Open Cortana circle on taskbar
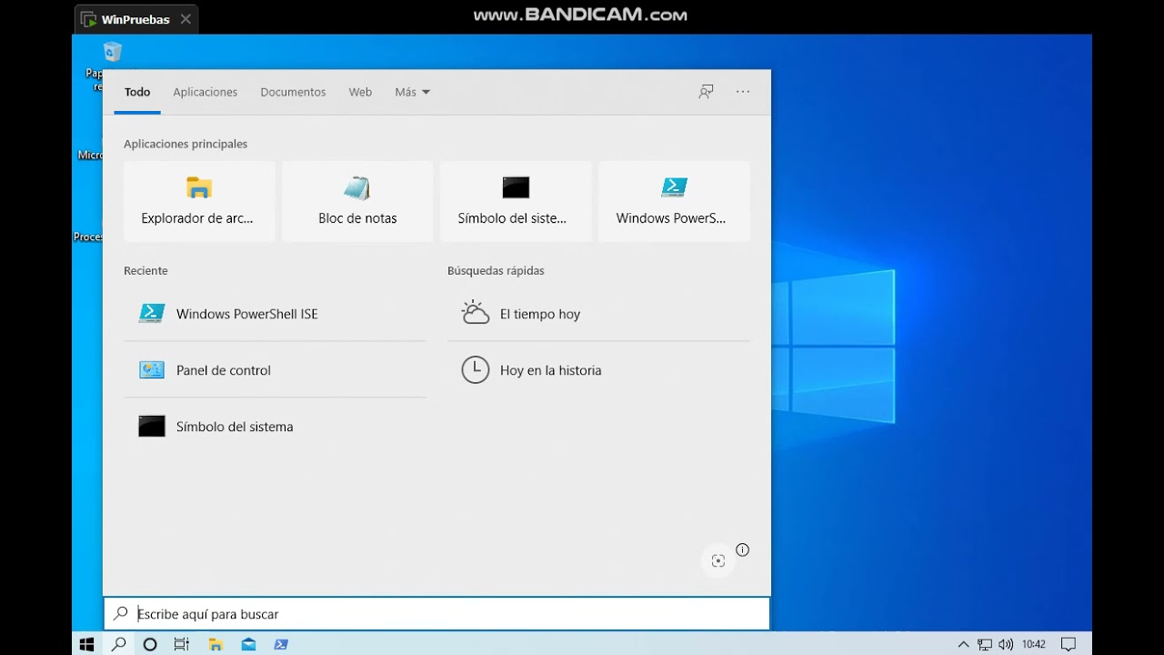 point(150,644)
